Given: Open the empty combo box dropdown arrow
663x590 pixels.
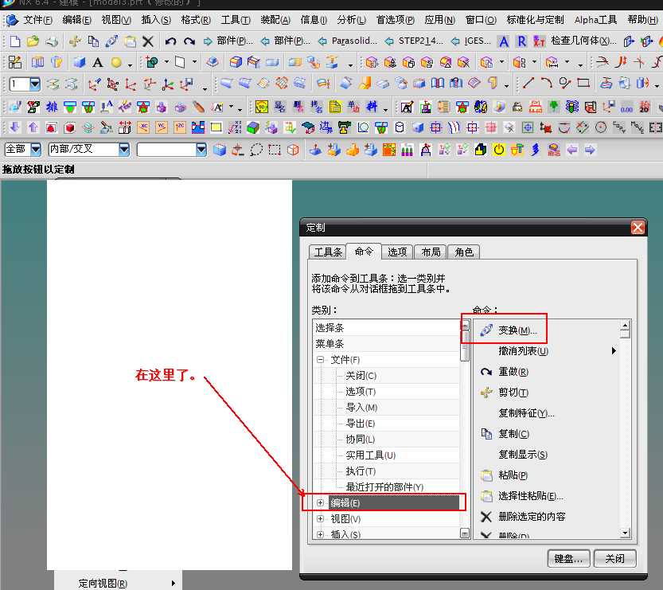Looking at the screenshot, I should pyautogui.click(x=201, y=150).
